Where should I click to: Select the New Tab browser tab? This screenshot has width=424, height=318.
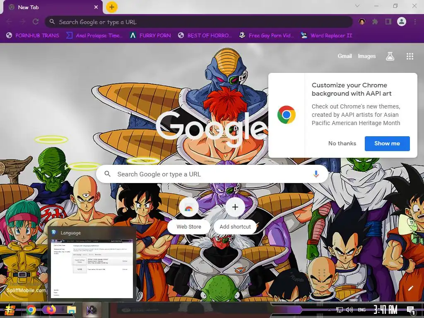tap(53, 7)
